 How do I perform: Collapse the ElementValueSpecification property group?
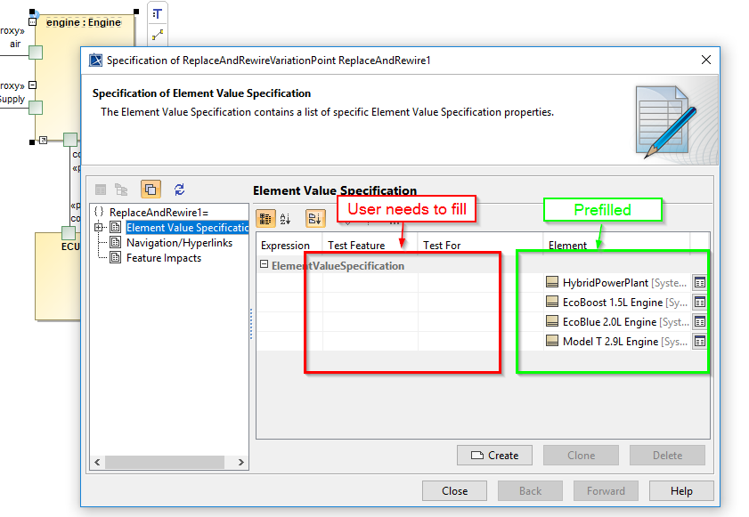pyautogui.click(x=264, y=264)
